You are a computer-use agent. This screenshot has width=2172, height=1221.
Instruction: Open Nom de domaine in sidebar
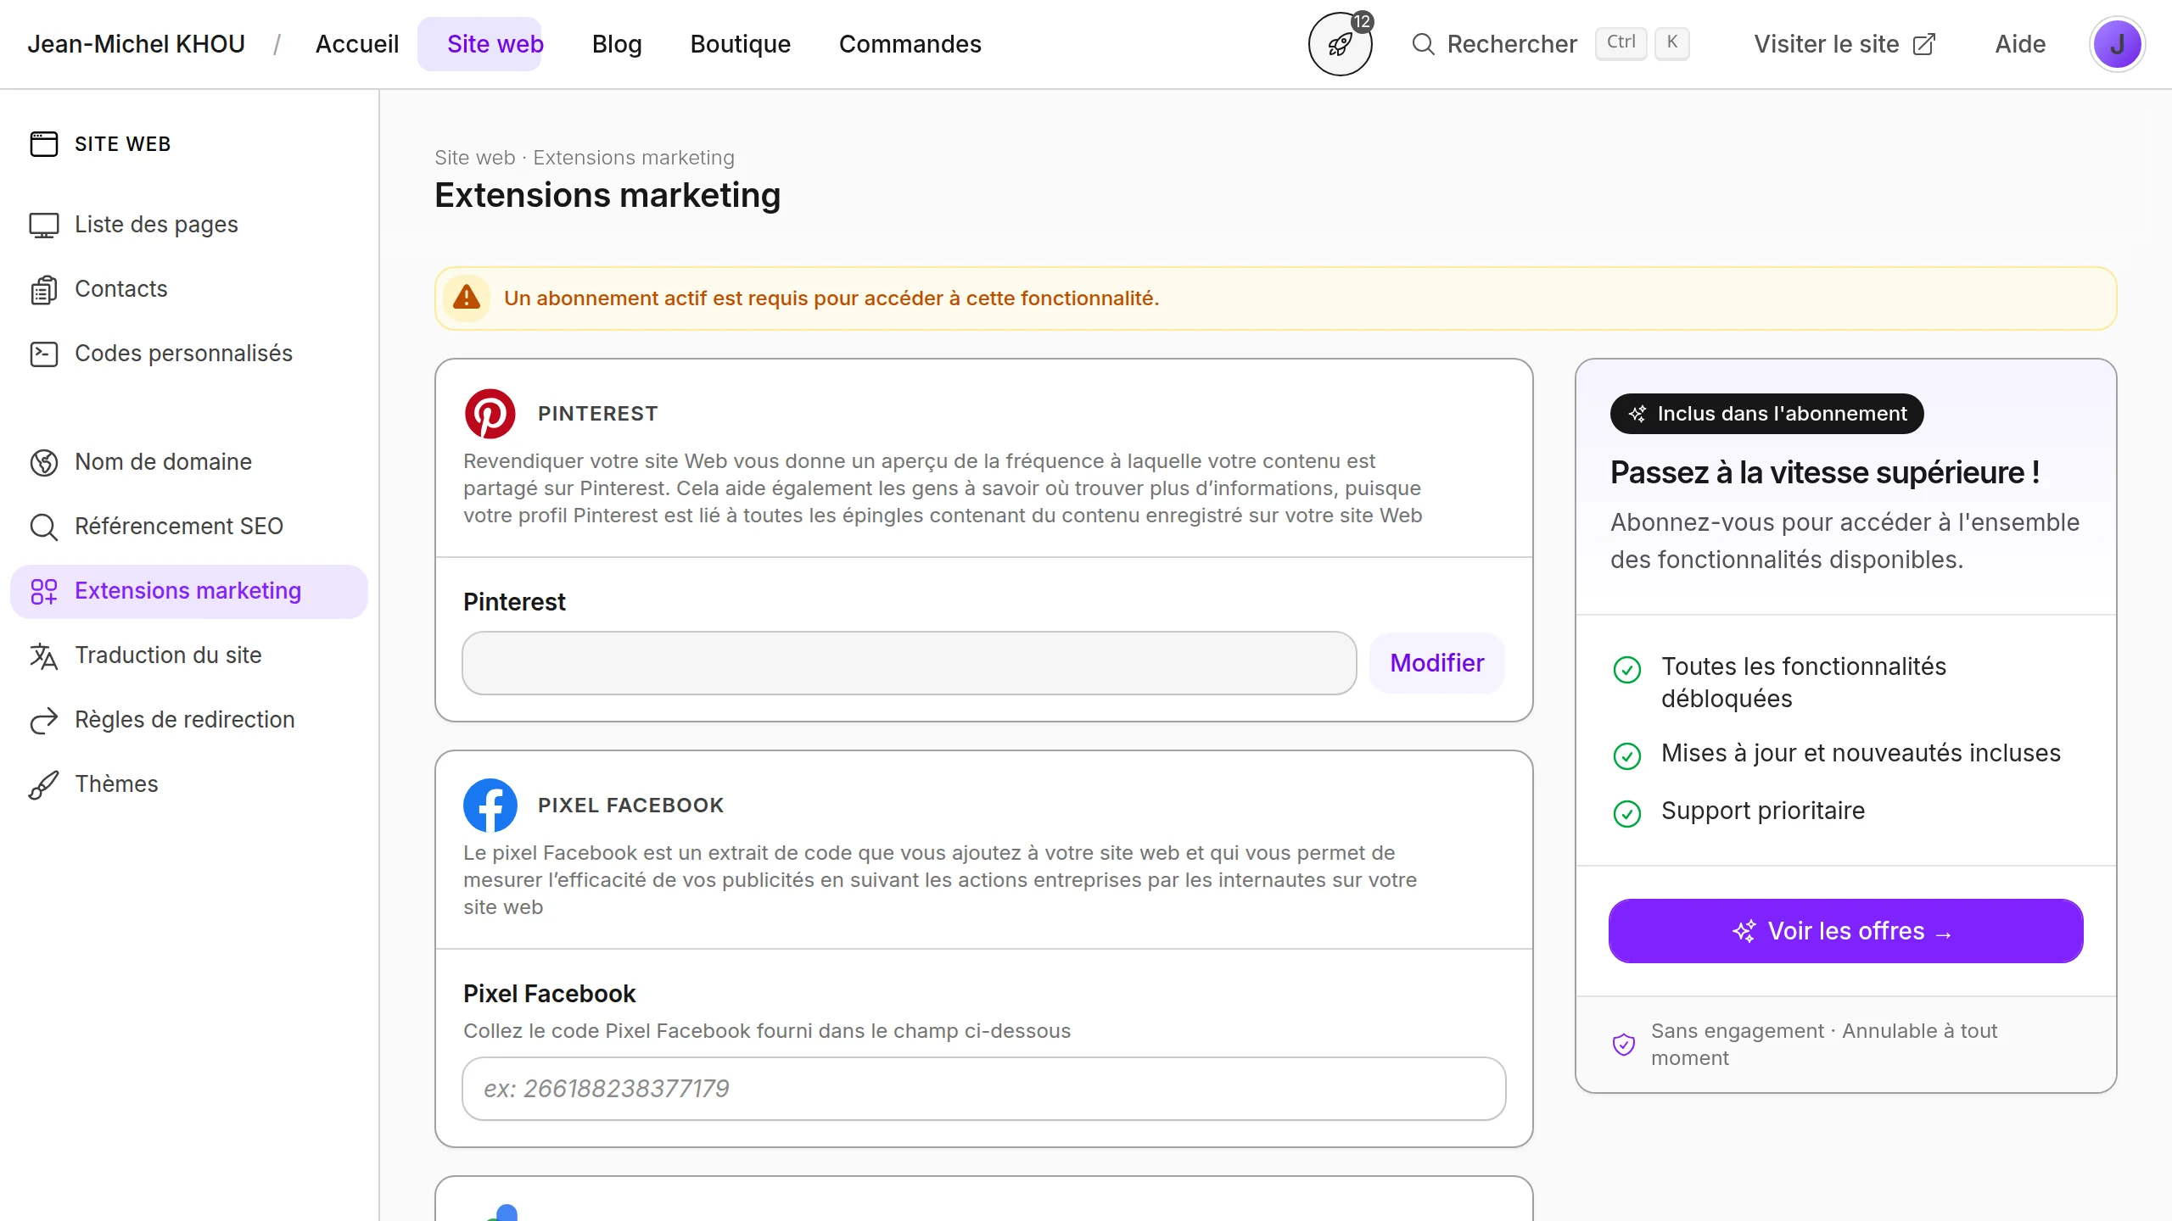(x=163, y=462)
